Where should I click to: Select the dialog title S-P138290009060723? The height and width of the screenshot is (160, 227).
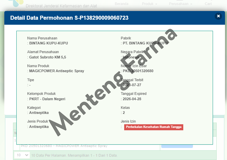point(101,18)
